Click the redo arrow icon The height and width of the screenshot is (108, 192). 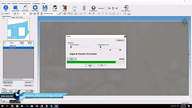(x=93, y=13)
